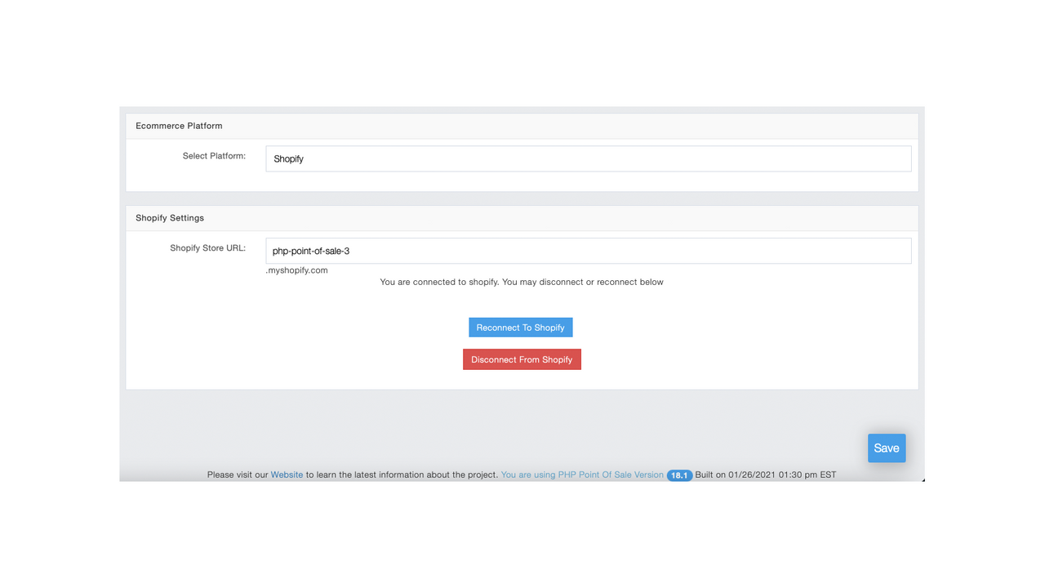Visit the project Website link
The width and height of the screenshot is (1045, 588).
tap(287, 474)
